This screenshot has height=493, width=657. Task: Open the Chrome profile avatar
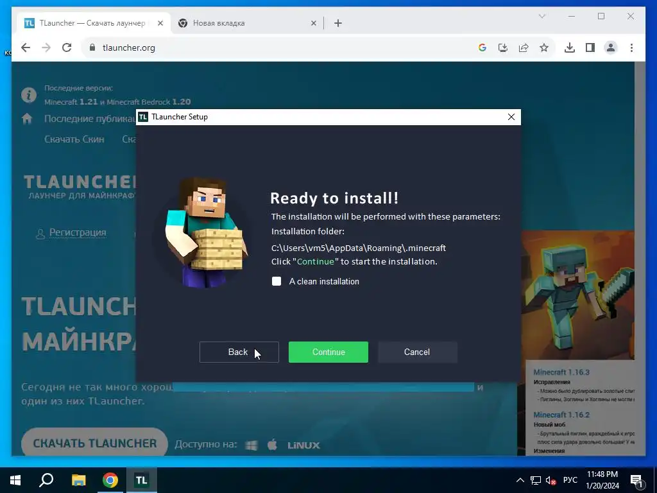(x=611, y=48)
